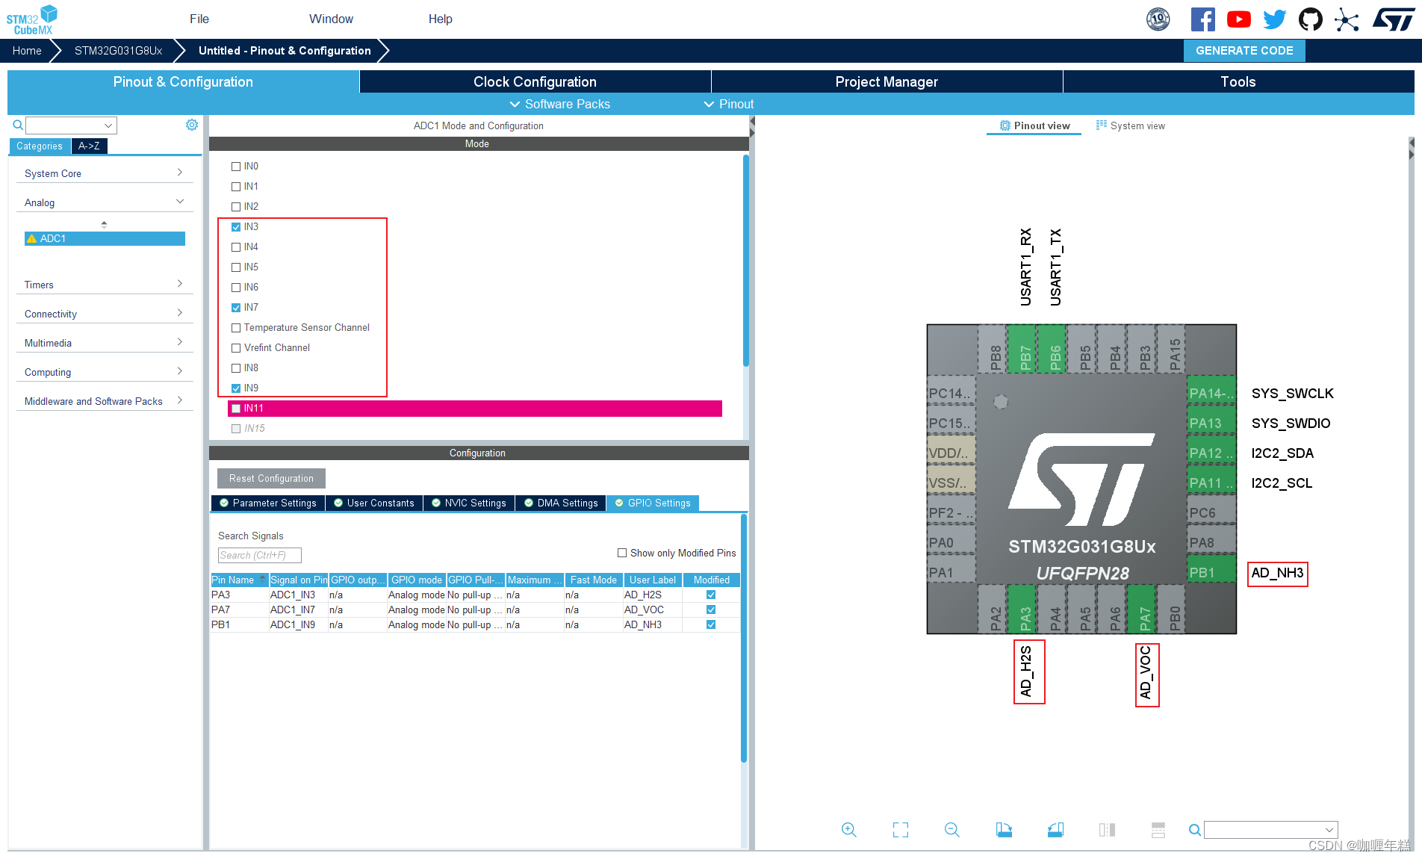1422x859 pixels.
Task: Click the GPIO settings vertical scrollbar
Action: pos(744,637)
